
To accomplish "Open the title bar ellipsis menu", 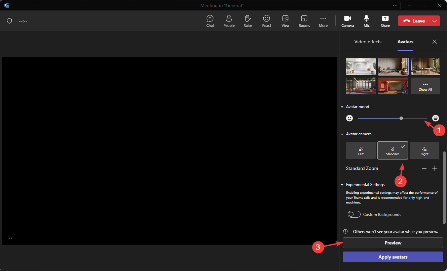I will tap(395, 5).
